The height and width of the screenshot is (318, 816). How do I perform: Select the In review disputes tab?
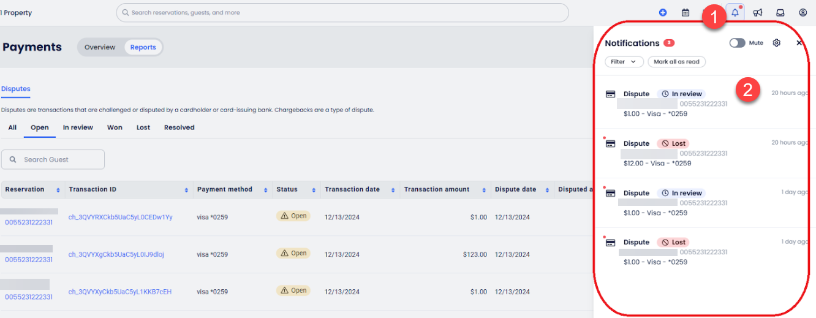coord(78,127)
